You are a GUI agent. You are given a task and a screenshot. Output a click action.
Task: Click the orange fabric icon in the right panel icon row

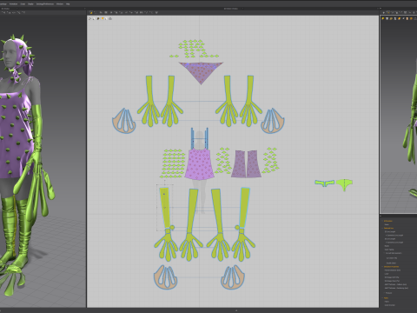[399, 18]
